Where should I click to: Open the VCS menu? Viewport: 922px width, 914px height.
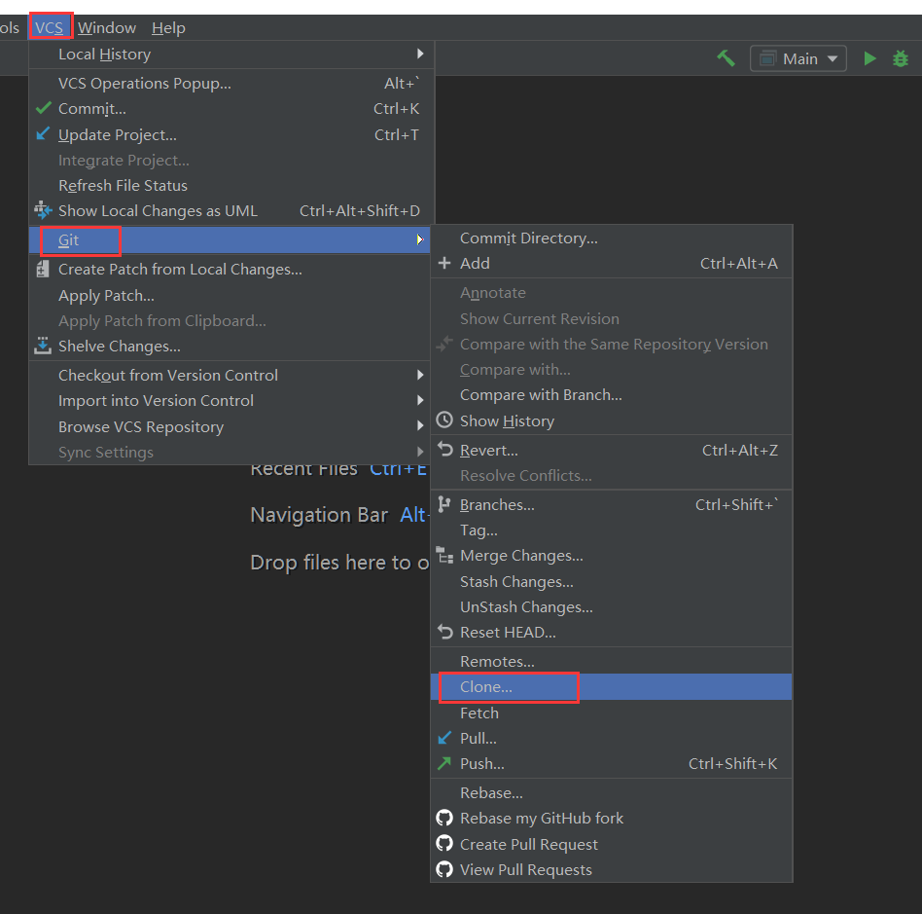click(x=49, y=27)
